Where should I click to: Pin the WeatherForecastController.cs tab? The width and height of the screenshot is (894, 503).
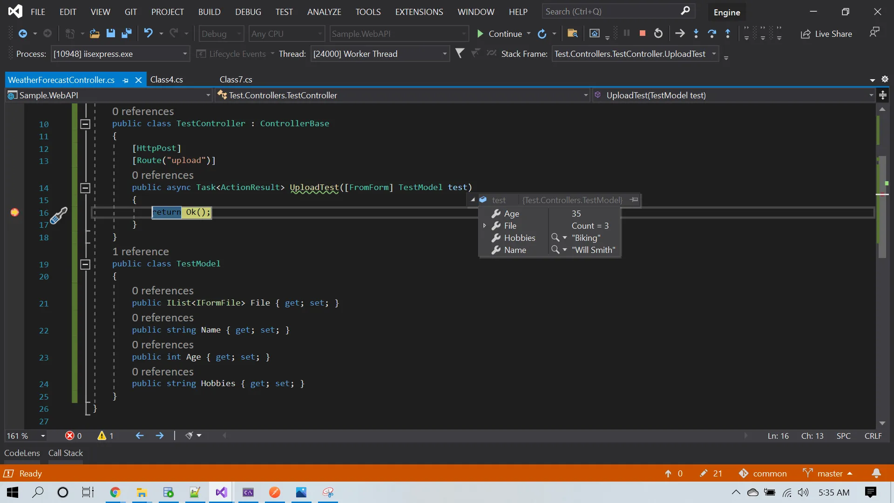pos(125,80)
